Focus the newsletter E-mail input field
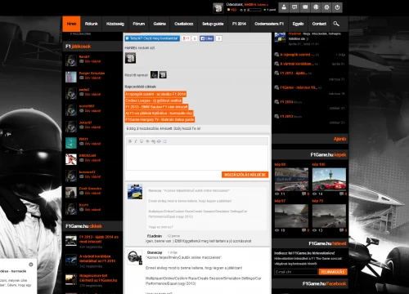Image resolution: width=409 pixels, height=294 pixels. point(296,272)
